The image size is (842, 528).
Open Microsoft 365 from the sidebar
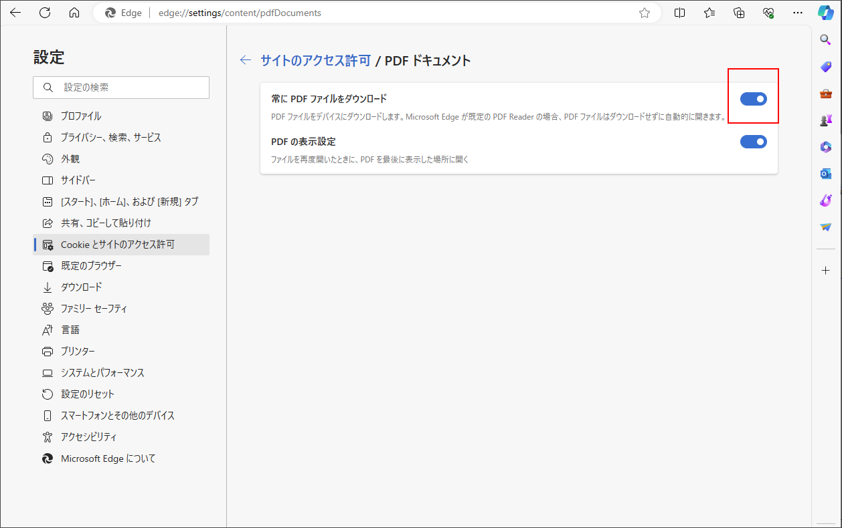click(x=825, y=146)
